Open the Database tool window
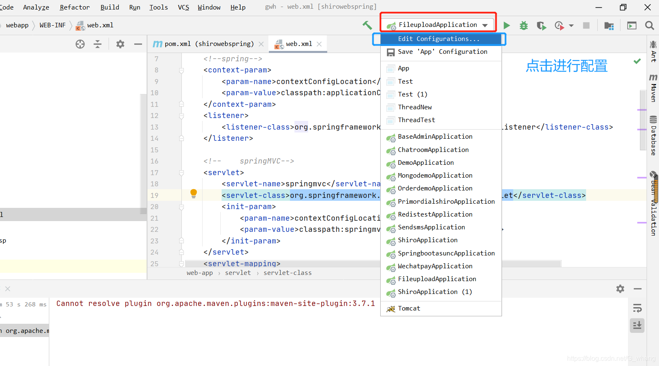Image resolution: width=659 pixels, height=366 pixels. [653, 136]
